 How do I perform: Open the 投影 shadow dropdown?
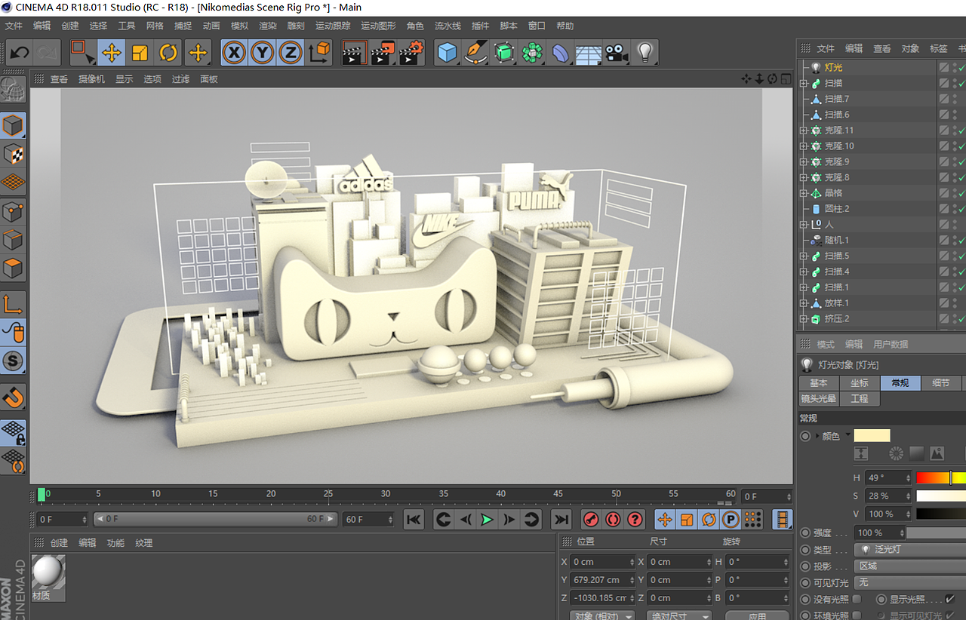910,566
